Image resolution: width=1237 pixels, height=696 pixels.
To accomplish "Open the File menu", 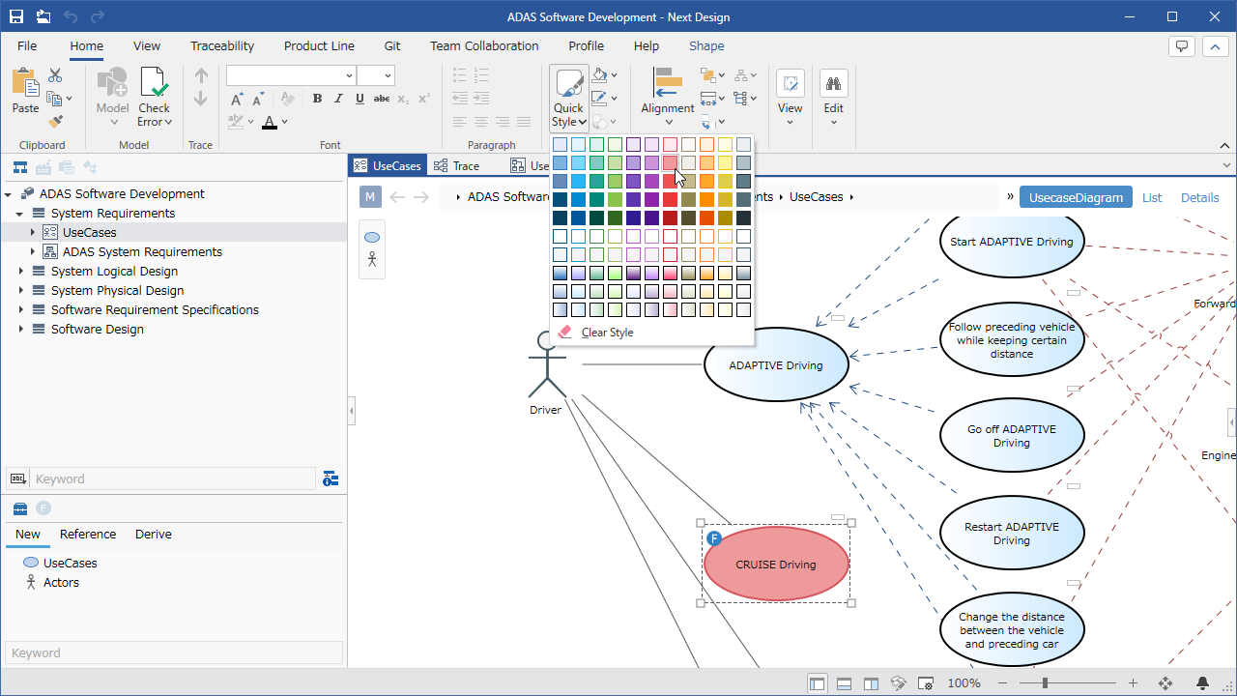I will point(27,45).
